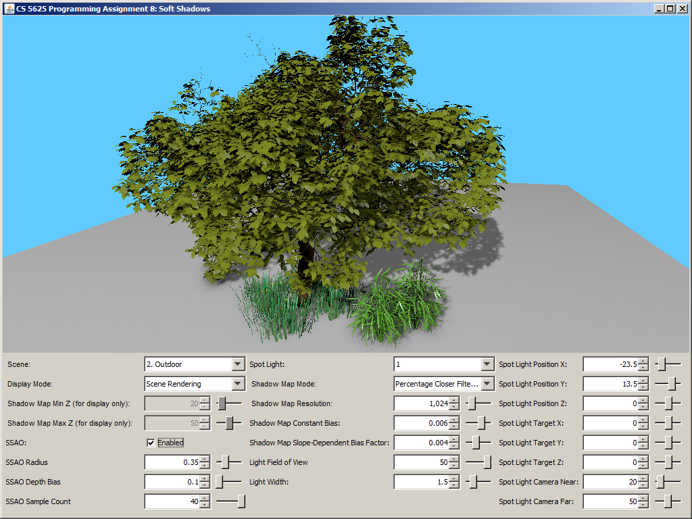Open the Shadow Map Mode dropdown
Viewport: 692px width, 519px height.
487,384
